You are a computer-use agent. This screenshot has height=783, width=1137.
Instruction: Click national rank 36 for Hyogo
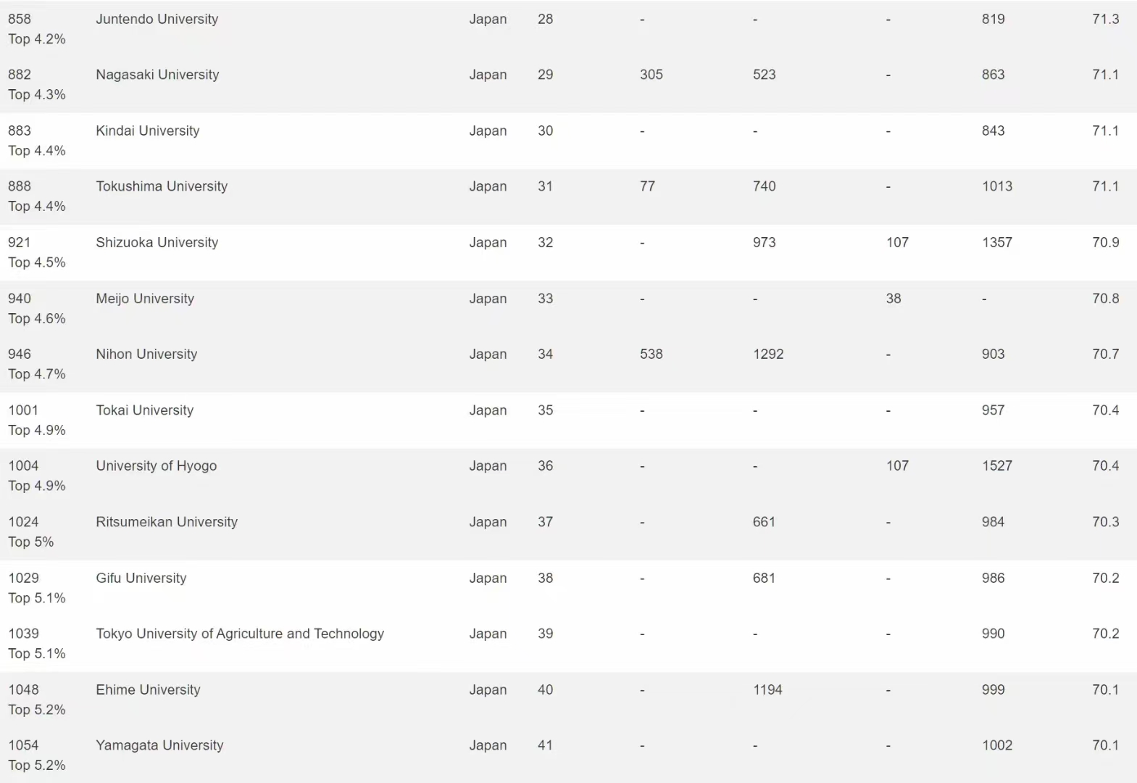[x=545, y=466]
